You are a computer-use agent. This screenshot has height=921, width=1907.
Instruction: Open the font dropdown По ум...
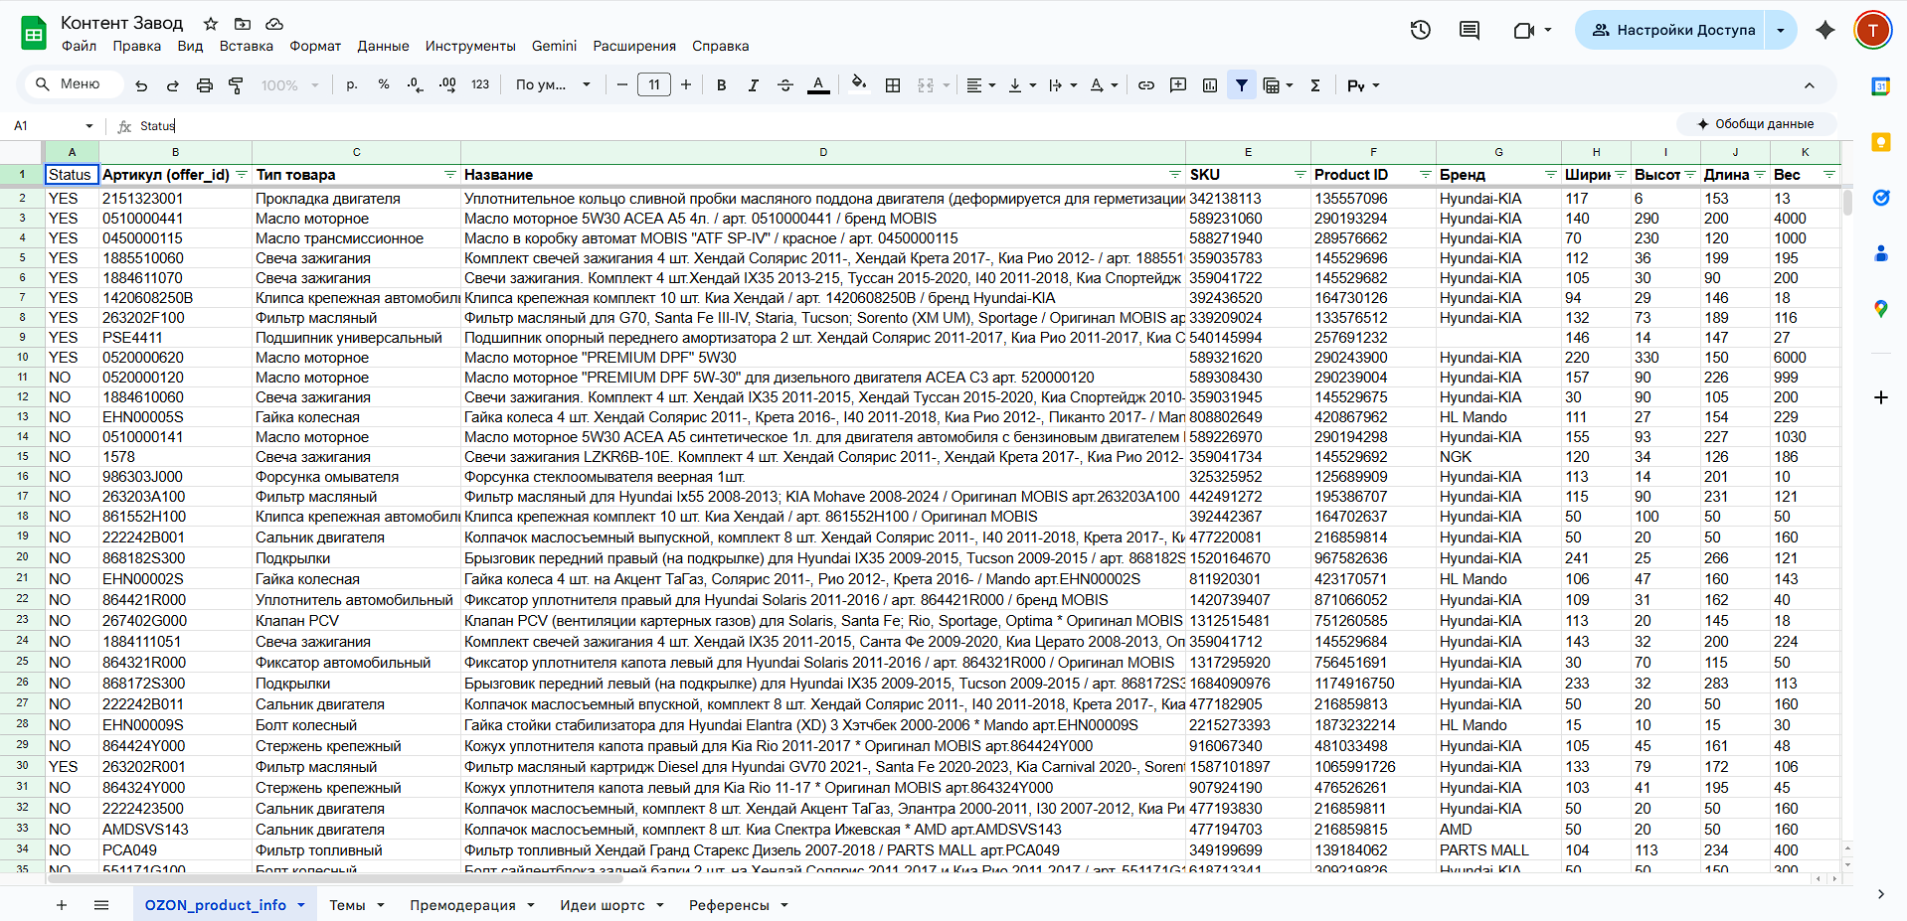pos(553,85)
